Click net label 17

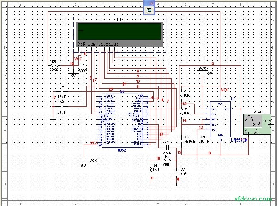pyautogui.click(x=161, y=134)
